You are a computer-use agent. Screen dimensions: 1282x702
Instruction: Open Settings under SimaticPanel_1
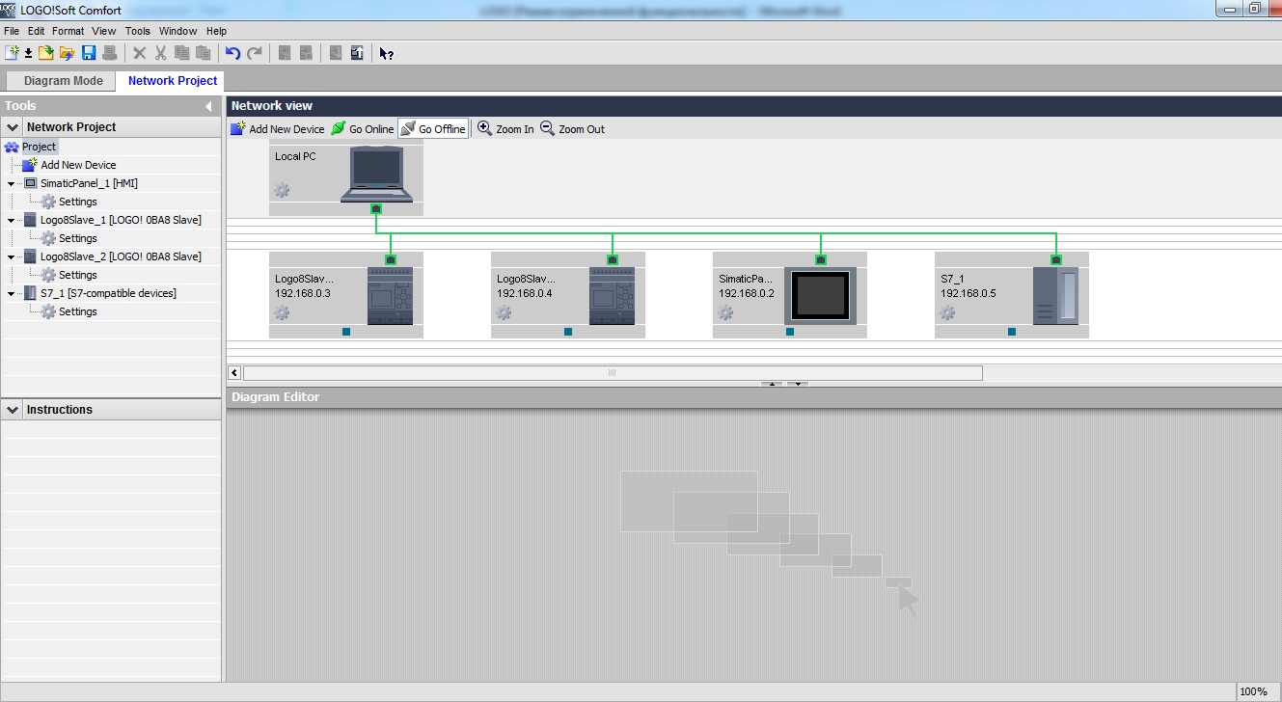pos(77,202)
